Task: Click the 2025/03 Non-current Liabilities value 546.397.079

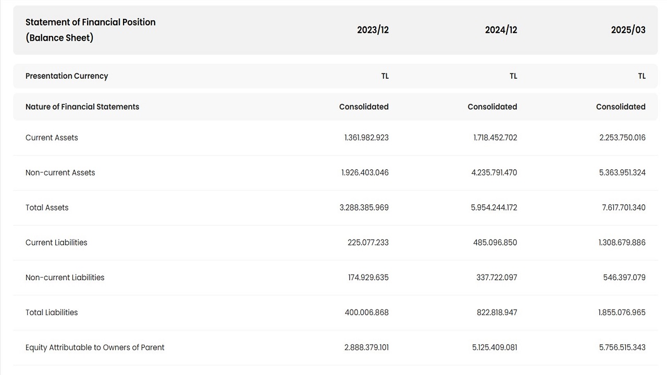Action: coord(624,277)
